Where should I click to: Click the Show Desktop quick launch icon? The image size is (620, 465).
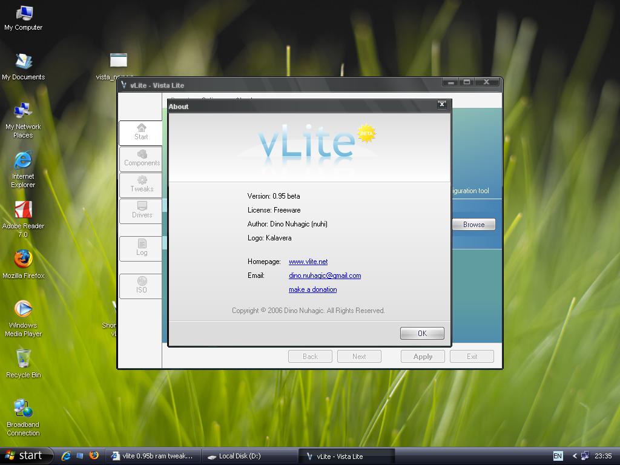tap(80, 456)
